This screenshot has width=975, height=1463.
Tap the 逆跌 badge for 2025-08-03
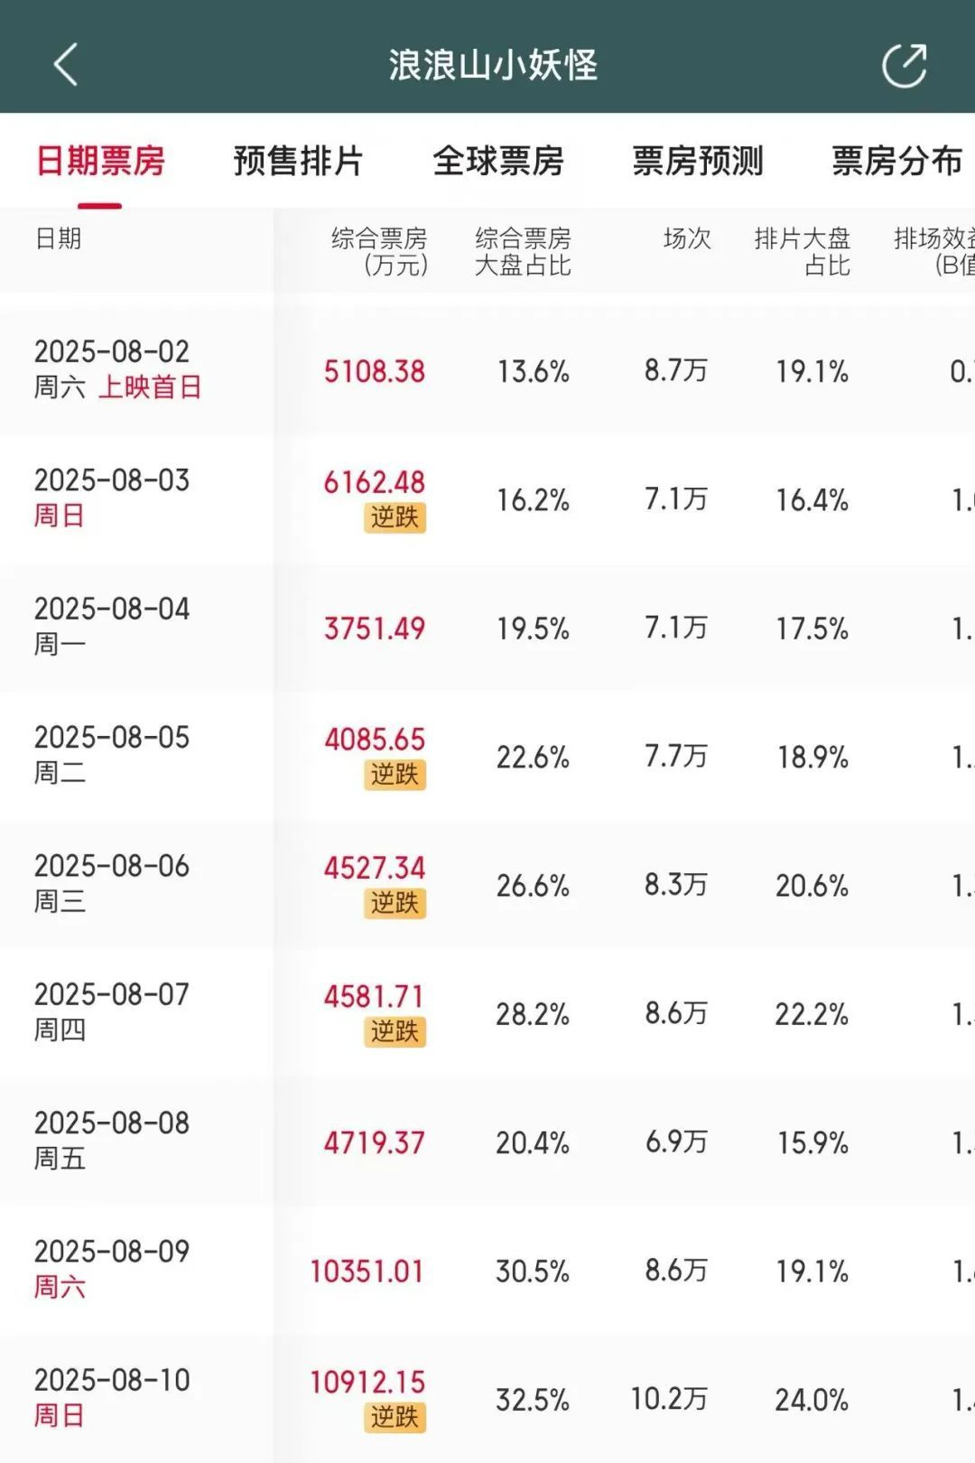(x=395, y=517)
